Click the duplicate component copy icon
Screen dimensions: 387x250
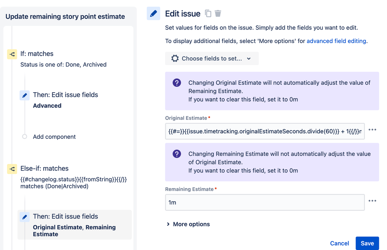tap(208, 14)
